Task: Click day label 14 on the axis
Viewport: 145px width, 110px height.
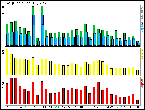Action: click(64, 107)
